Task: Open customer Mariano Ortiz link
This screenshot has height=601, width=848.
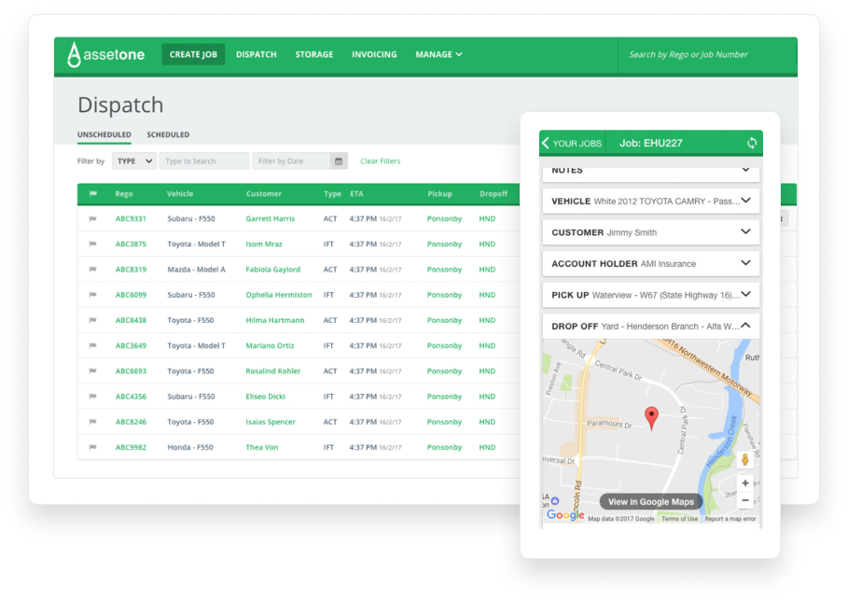Action: pyautogui.click(x=270, y=345)
